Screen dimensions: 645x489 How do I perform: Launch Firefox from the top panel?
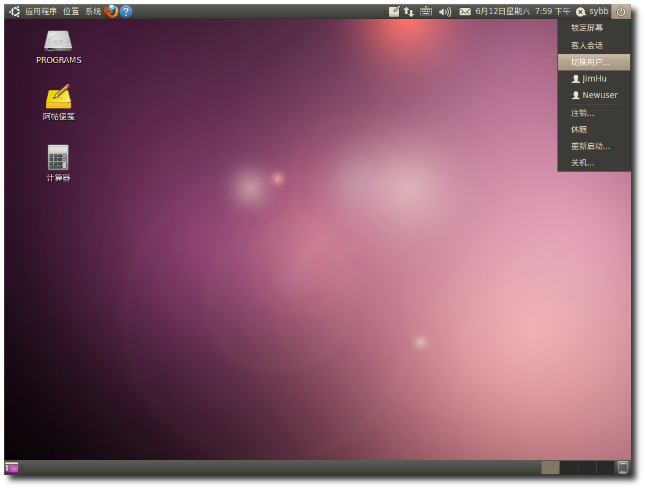coord(111,12)
